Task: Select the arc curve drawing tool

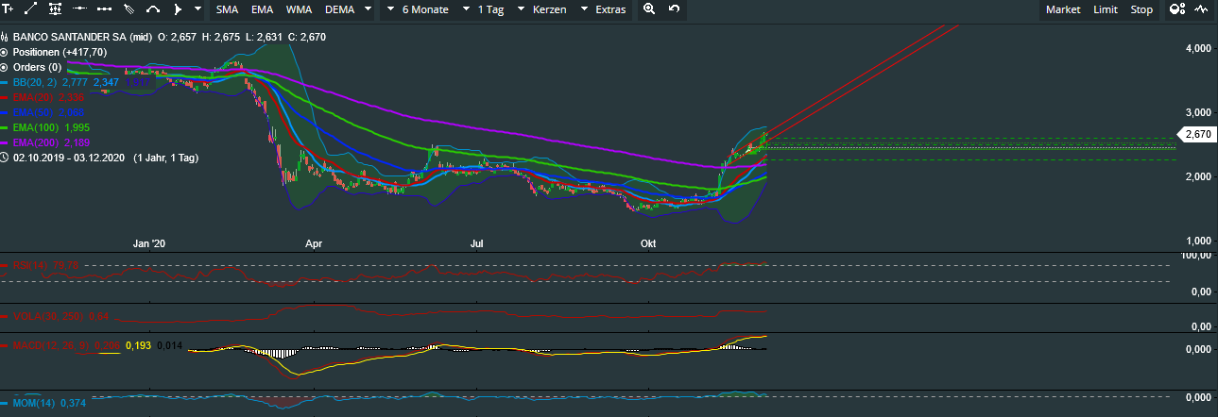Action: pos(153,9)
